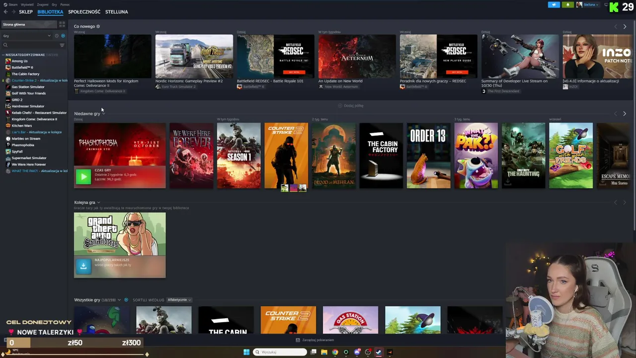Viewport: 636px width, 358px height.
Task: Open The Cabin Factory recent game tile
Action: click(381, 156)
